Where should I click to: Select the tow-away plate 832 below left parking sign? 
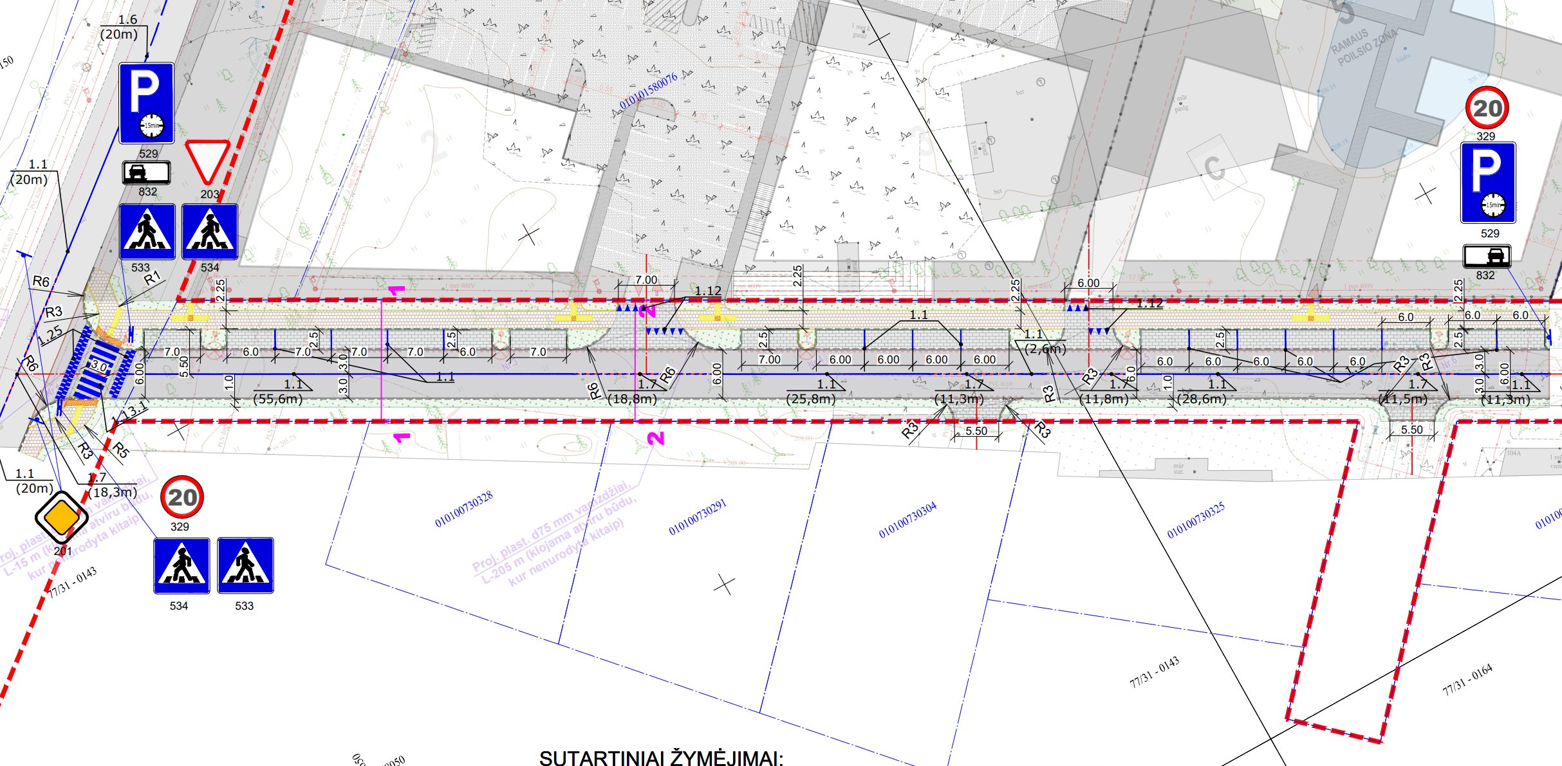pyautogui.click(x=146, y=172)
